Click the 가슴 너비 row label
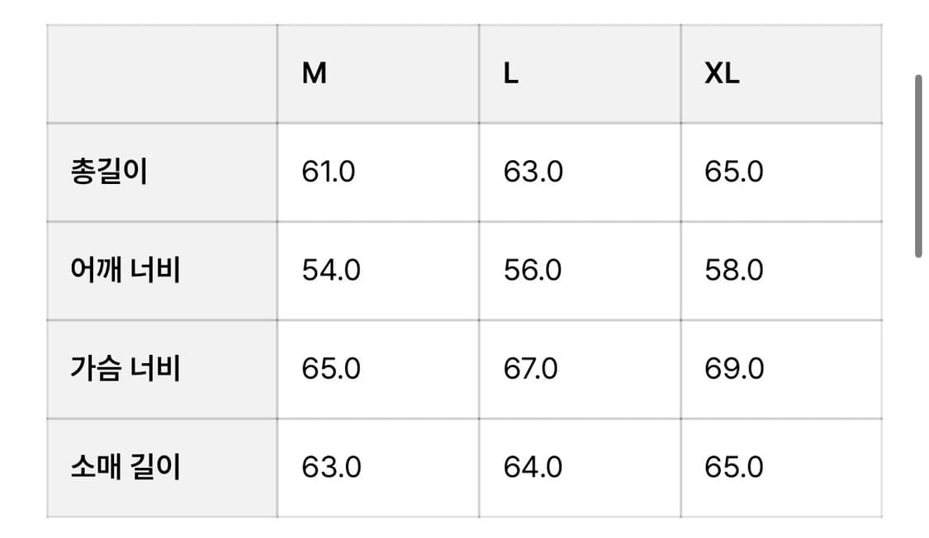The height and width of the screenshot is (538, 929). (x=126, y=369)
